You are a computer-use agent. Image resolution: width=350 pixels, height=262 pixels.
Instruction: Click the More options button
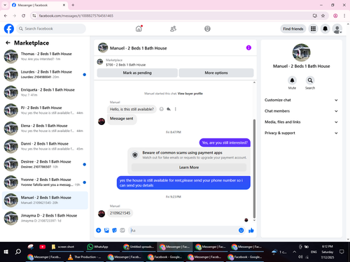(216, 73)
